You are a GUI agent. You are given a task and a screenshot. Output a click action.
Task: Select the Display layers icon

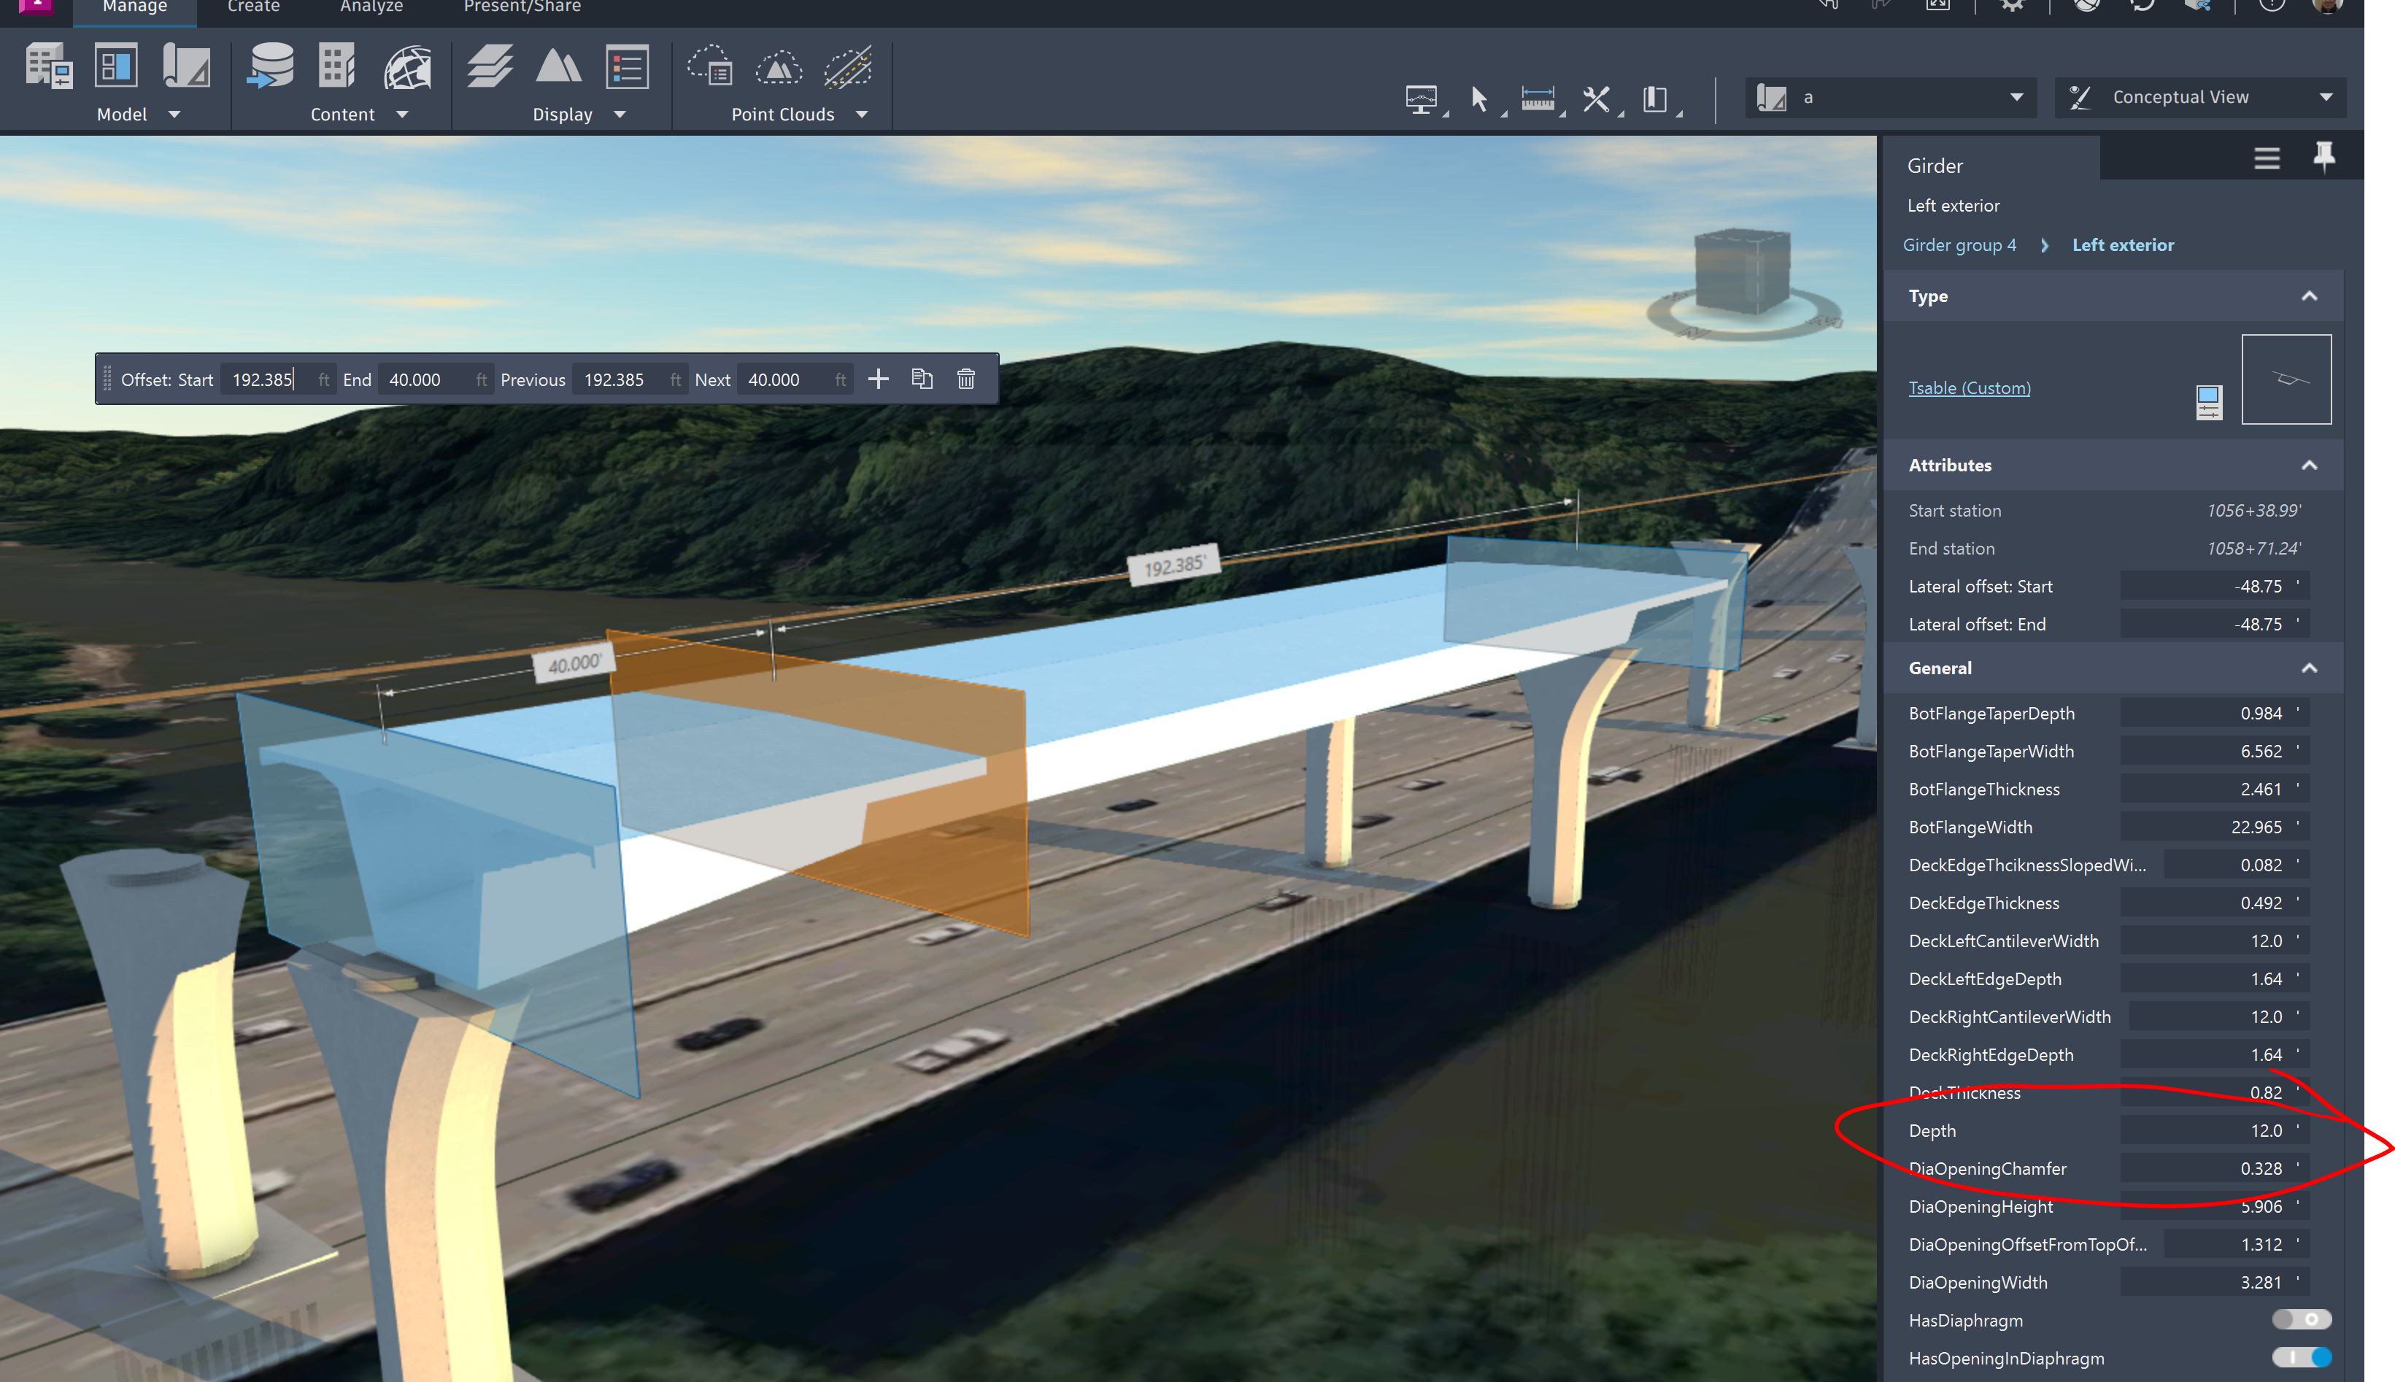pos(490,66)
